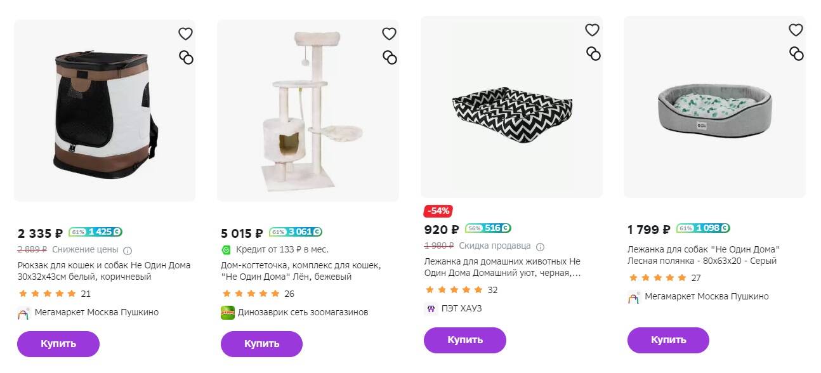Screen dimensions: 821x373
Task: Show seller discount info icon
Action: (540, 246)
